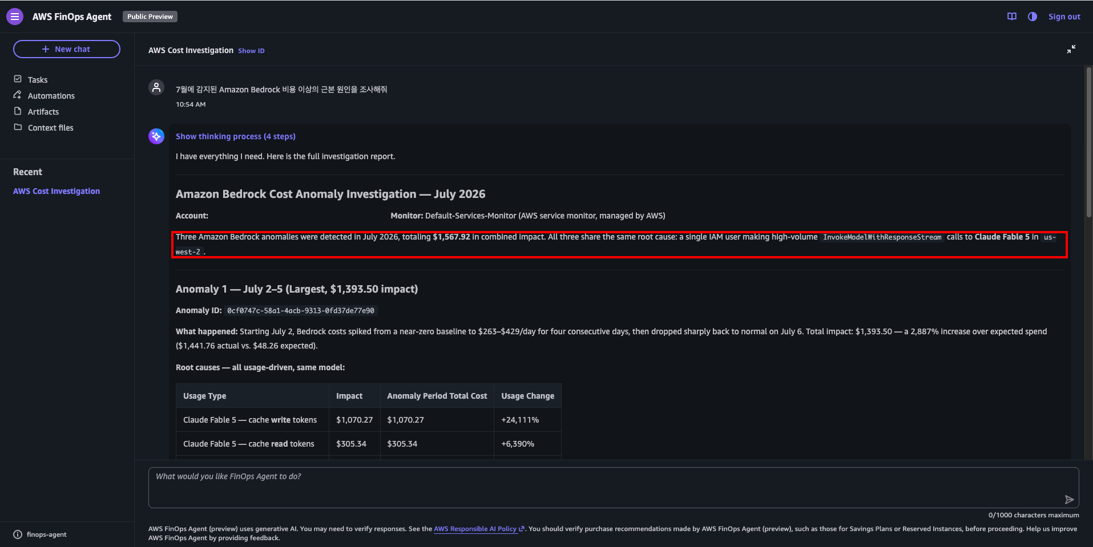
Task: Click the Recent section heading
Action: 27,172
